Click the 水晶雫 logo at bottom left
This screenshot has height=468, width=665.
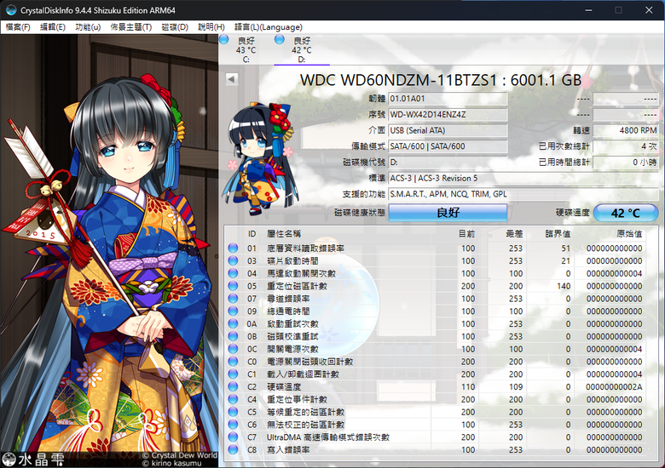tap(33, 459)
